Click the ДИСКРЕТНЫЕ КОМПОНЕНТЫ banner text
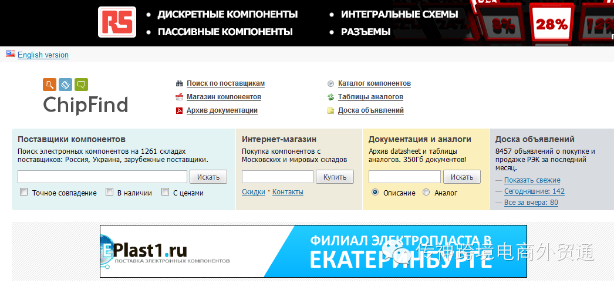 tap(228, 15)
